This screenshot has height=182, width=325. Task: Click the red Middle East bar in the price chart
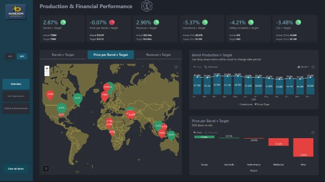pyautogui.click(x=279, y=142)
